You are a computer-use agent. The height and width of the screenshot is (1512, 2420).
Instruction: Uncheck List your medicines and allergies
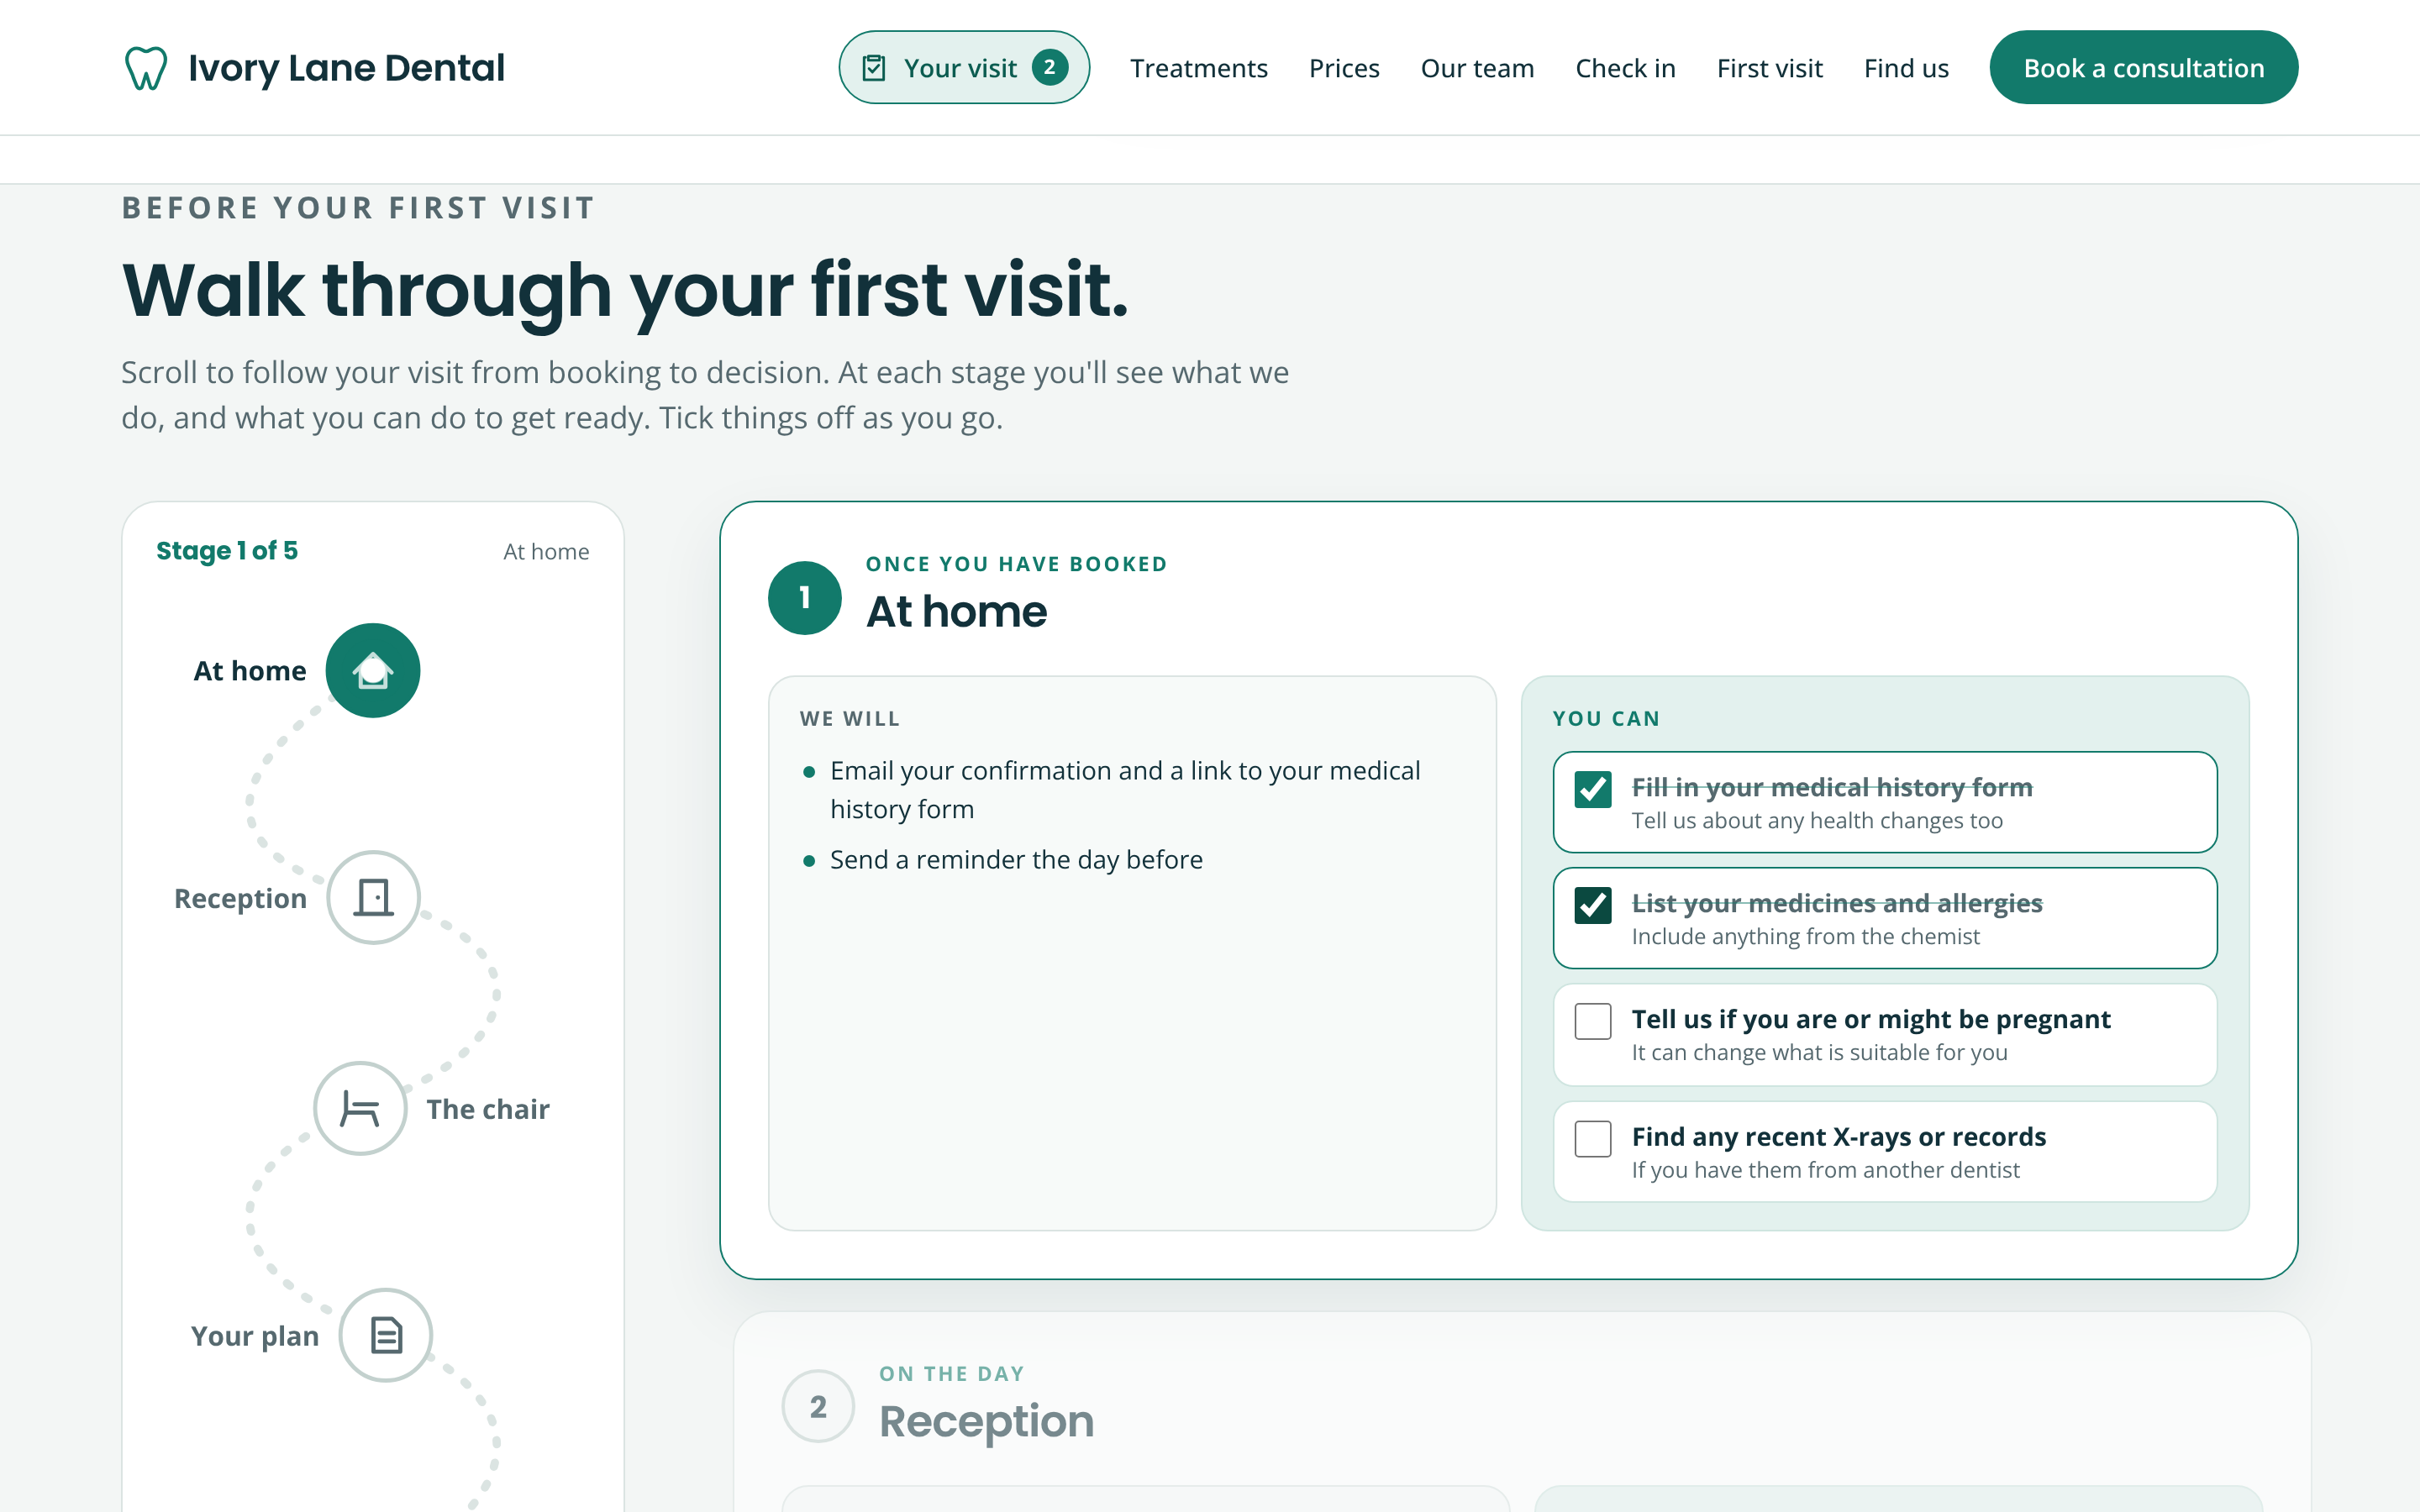(1593, 905)
